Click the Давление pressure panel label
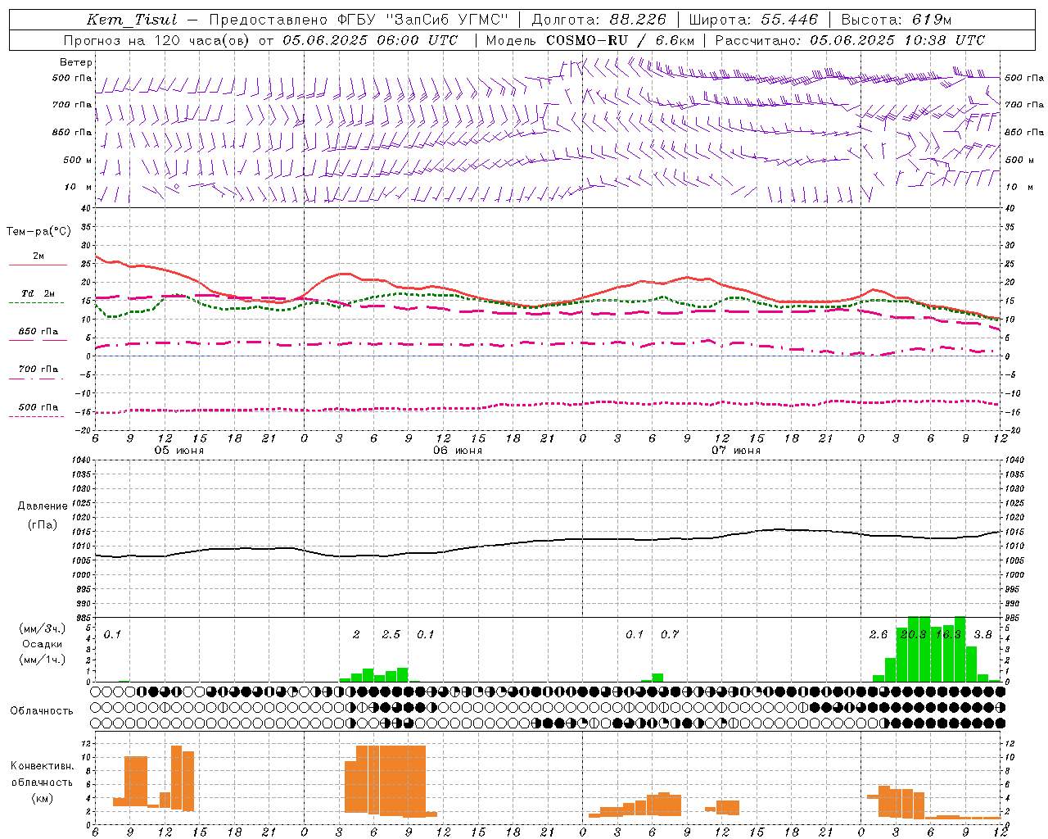The image size is (1048, 839). pyautogui.click(x=43, y=506)
